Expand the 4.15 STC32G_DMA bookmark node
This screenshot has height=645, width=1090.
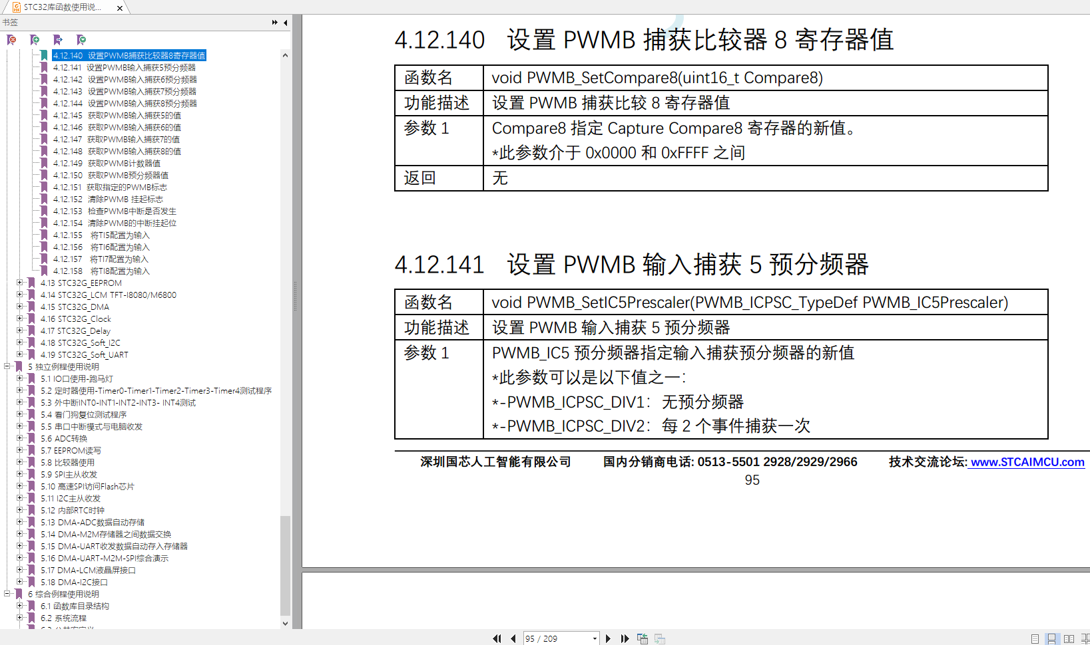19,307
